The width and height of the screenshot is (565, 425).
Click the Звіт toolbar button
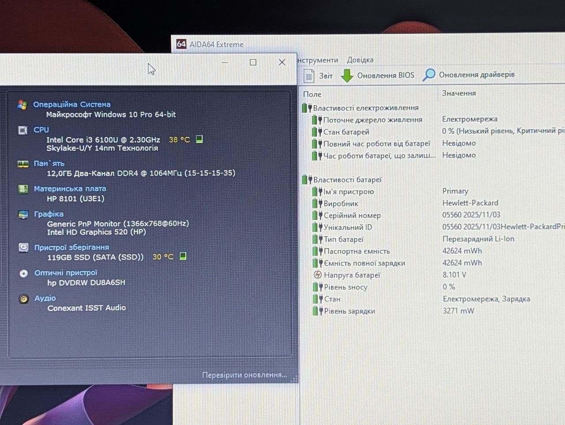tap(319, 76)
